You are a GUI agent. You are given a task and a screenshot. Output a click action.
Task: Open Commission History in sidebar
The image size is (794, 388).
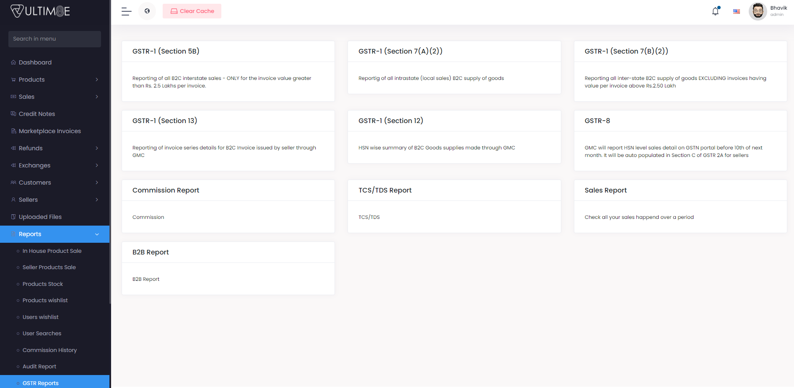click(x=49, y=350)
